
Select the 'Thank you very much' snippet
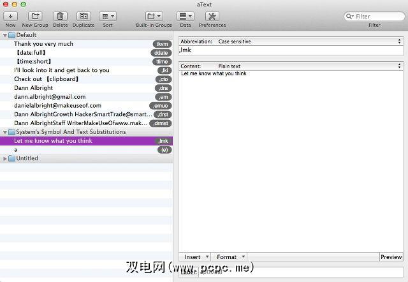click(43, 44)
